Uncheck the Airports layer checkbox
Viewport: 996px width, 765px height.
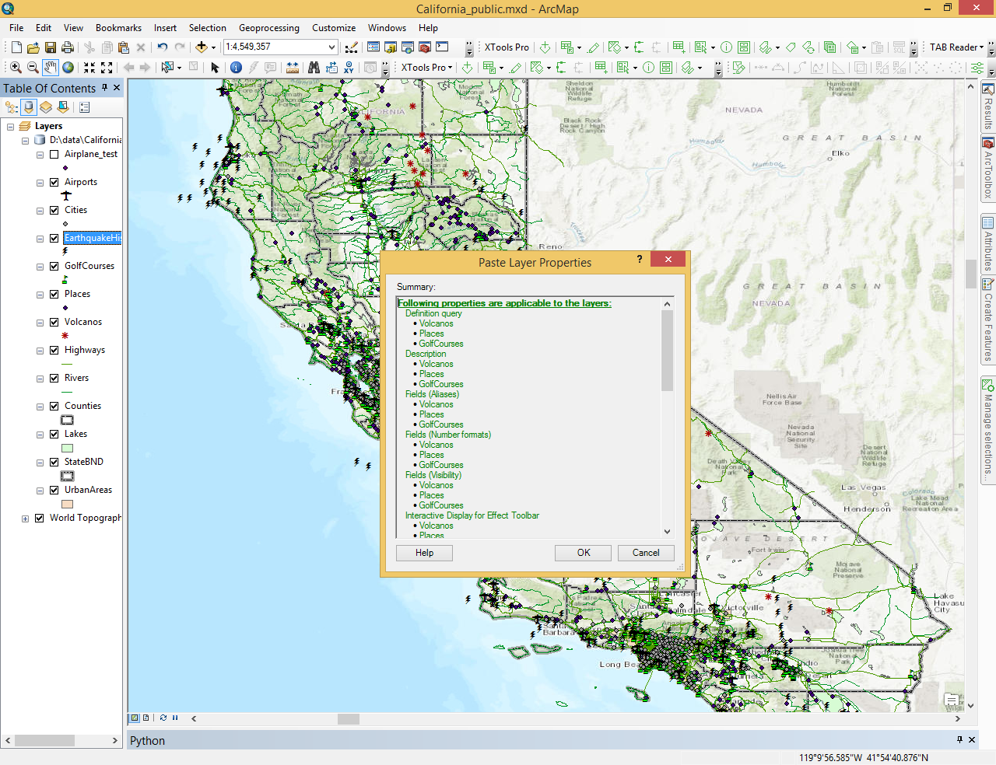pyautogui.click(x=54, y=182)
